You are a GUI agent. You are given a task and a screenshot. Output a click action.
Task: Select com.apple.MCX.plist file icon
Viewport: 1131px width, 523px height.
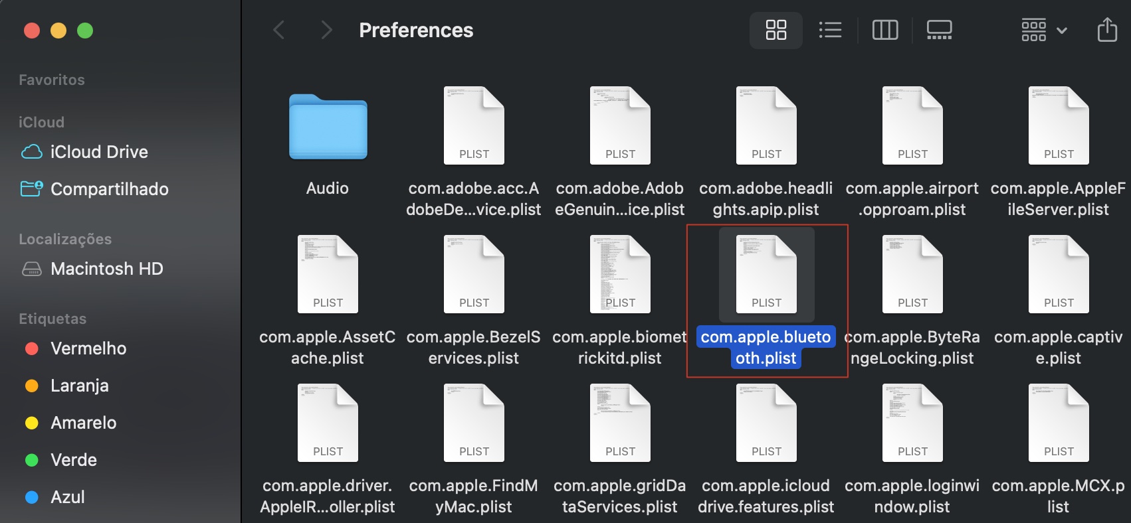pyautogui.click(x=1059, y=423)
